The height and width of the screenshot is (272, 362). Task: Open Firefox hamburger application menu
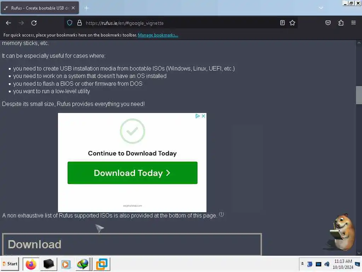point(353,23)
